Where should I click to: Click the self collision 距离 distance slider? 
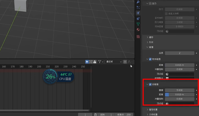[180, 95]
